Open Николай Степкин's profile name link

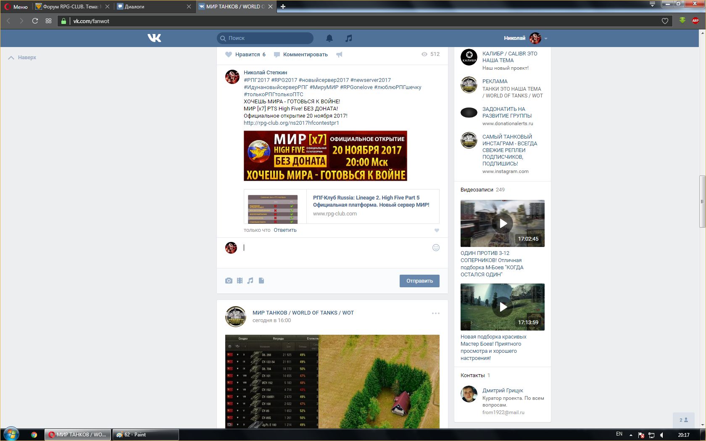click(265, 72)
